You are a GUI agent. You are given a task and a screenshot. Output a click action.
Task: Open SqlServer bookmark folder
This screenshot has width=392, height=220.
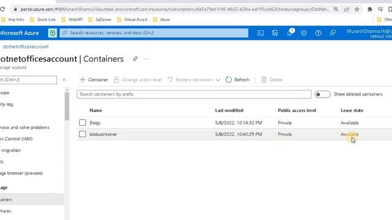click(100, 20)
